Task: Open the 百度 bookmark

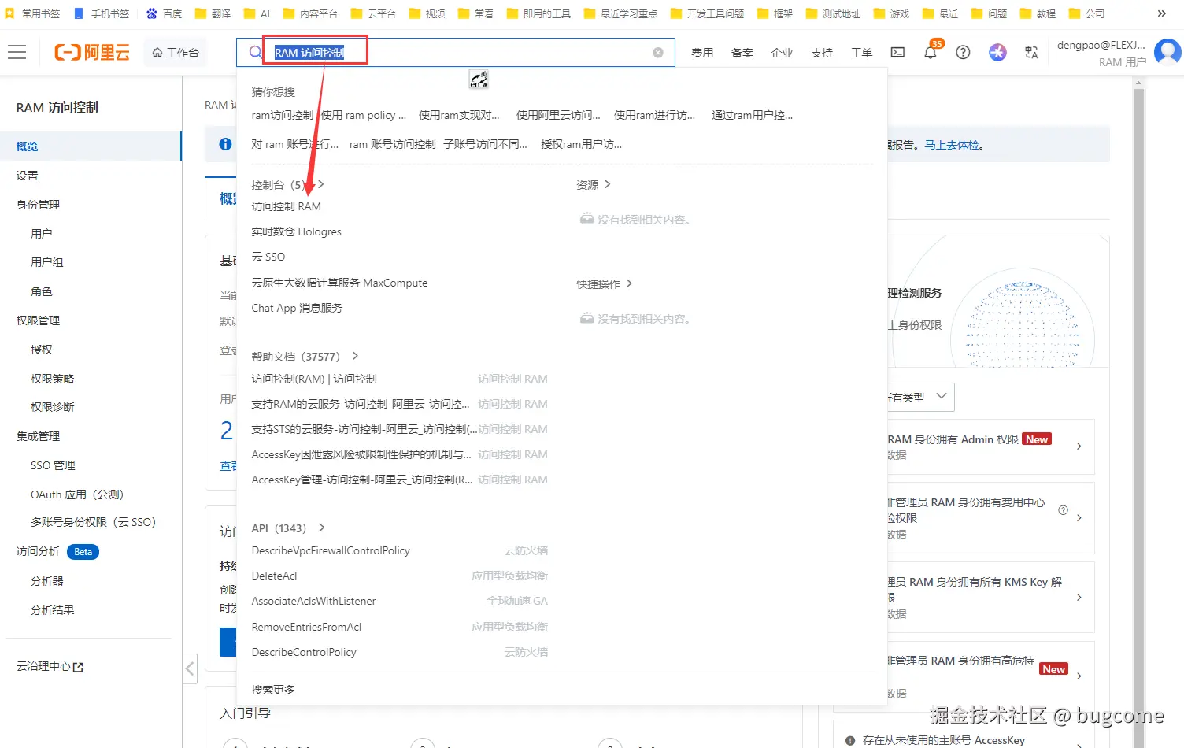Action: pos(165,13)
